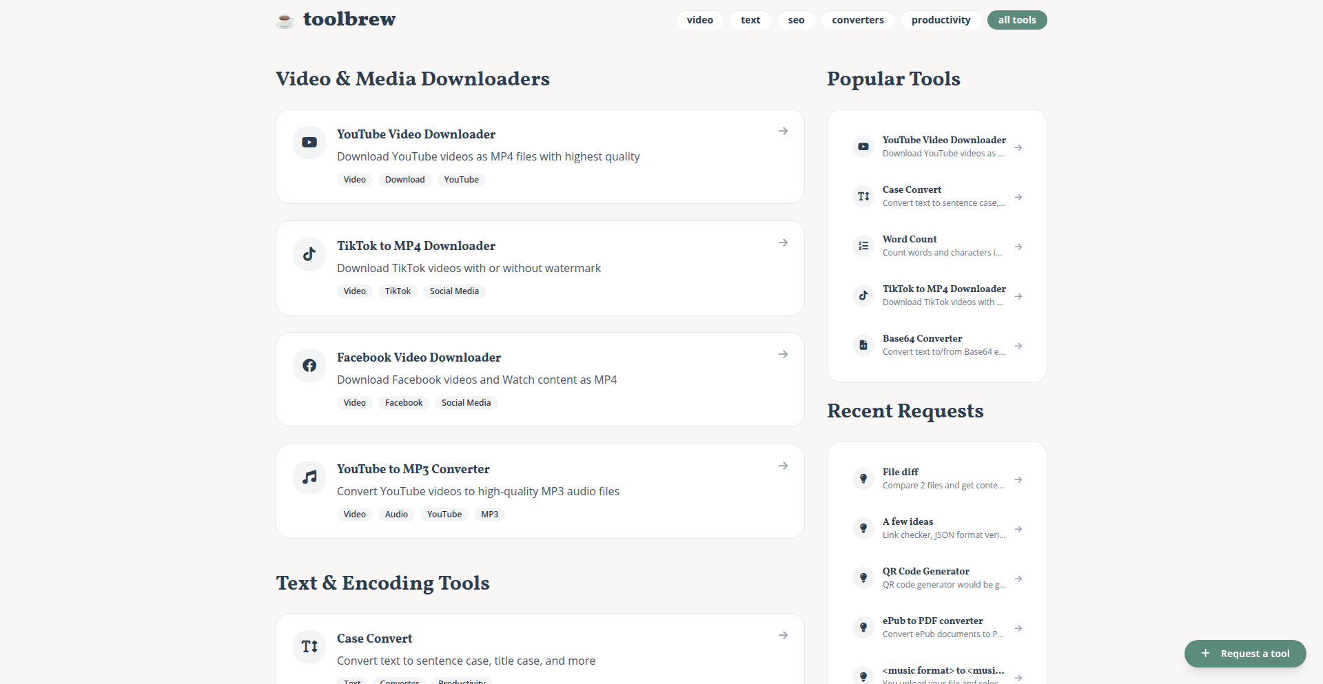Click arrow on main Case Convert card
Screen dimensions: 1323x684
click(x=783, y=635)
